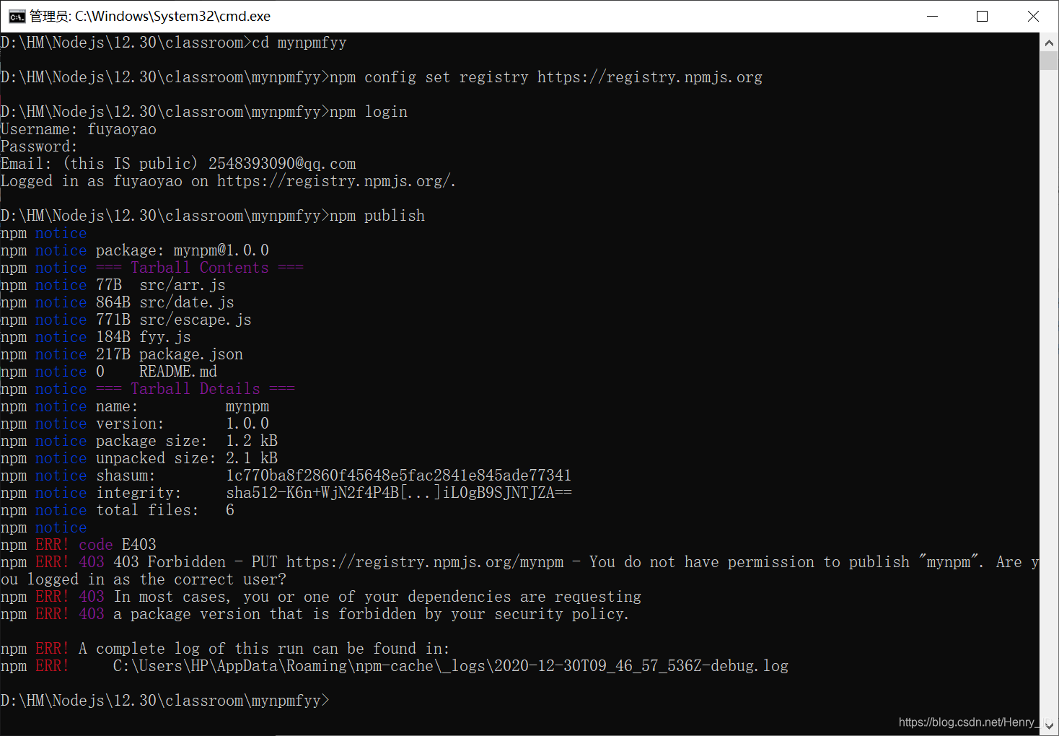This screenshot has width=1059, height=736.
Task: Click the package size '1.2 kB'
Action: pyautogui.click(x=252, y=441)
